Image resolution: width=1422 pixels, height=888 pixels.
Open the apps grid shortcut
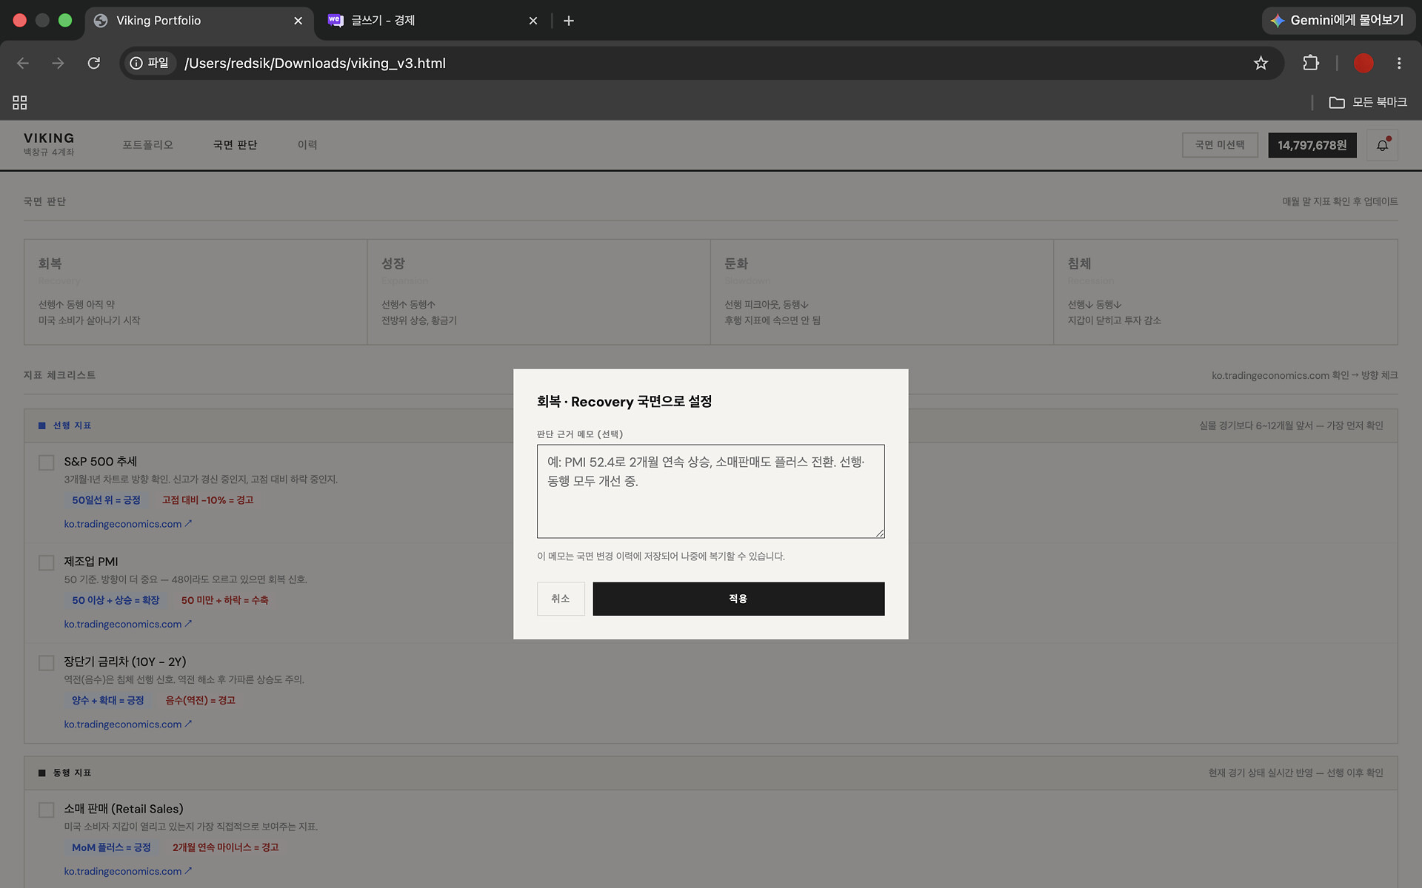[20, 102]
